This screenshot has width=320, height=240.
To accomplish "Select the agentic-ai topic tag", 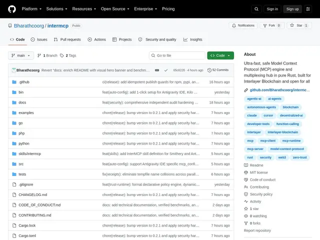I will pos(254,99).
